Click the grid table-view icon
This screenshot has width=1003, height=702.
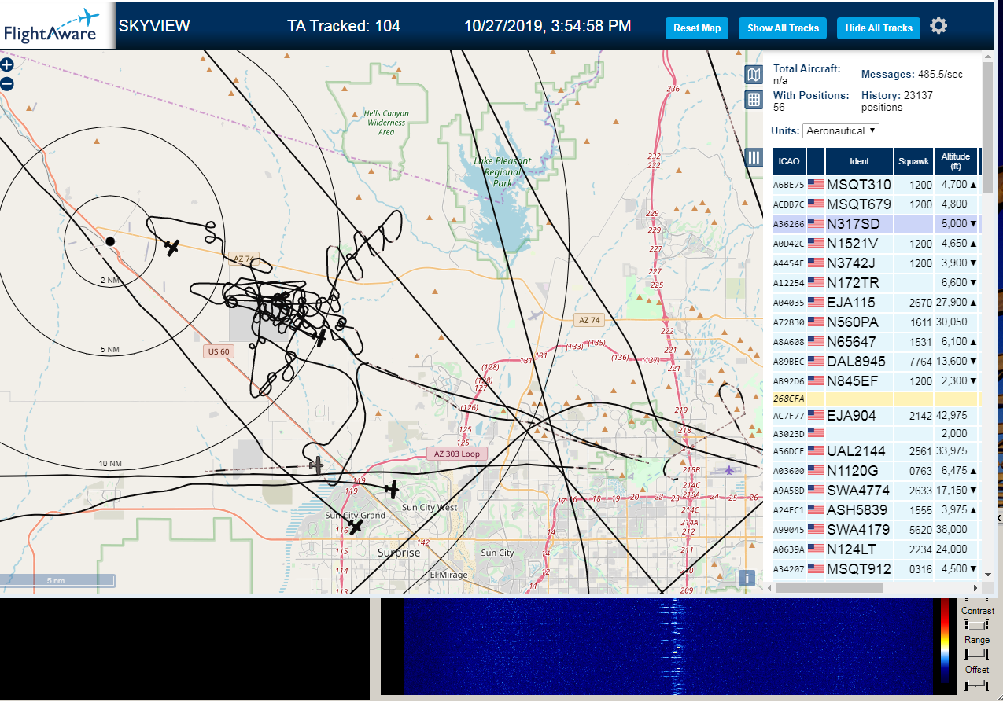(x=754, y=100)
